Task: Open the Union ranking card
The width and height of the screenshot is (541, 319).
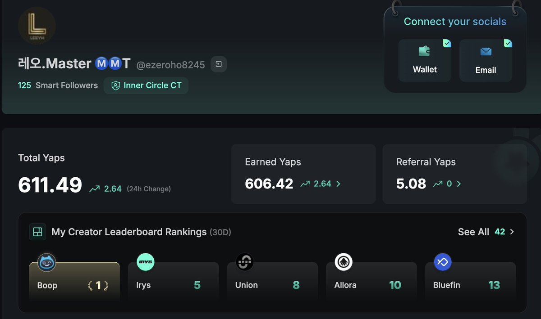Action: coord(272,282)
